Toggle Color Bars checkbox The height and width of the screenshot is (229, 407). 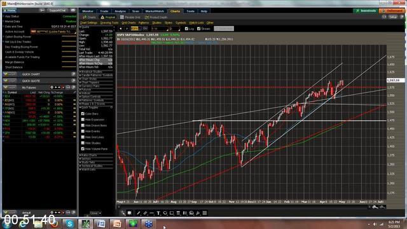pyautogui.click(x=83, y=114)
